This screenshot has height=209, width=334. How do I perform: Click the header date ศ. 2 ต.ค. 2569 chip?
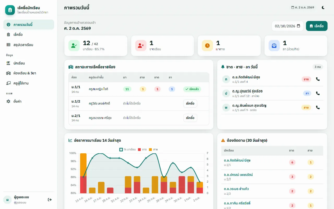[x=303, y=7]
